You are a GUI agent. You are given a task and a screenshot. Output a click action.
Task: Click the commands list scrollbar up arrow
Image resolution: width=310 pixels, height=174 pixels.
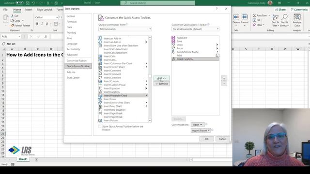[150, 38]
